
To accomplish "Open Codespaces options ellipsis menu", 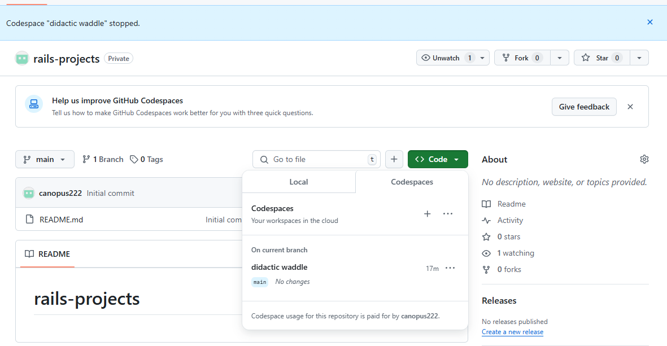I will coord(448,214).
